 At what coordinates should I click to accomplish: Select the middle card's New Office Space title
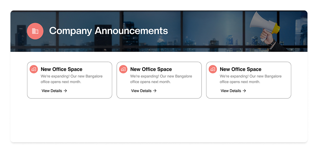[151, 69]
